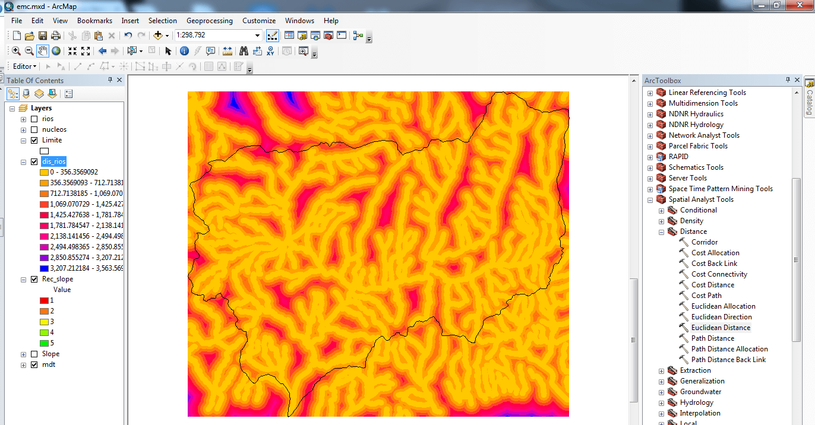This screenshot has width=815, height=425.
Task: Turn on the Slope layer checkbox
Action: tap(34, 354)
